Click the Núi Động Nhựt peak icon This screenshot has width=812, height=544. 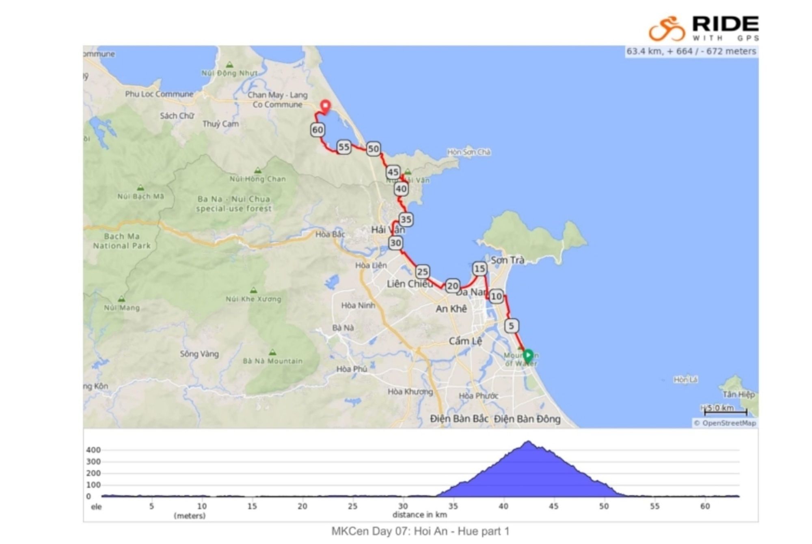point(229,65)
